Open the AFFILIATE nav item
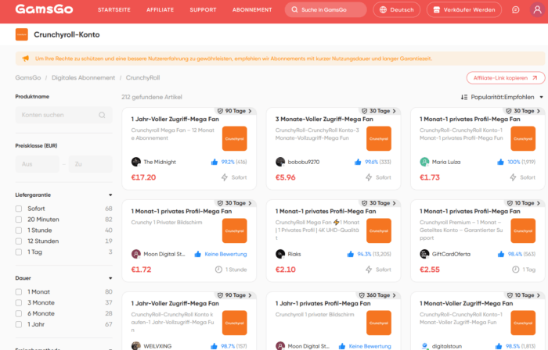The height and width of the screenshot is (350, 548). (160, 9)
